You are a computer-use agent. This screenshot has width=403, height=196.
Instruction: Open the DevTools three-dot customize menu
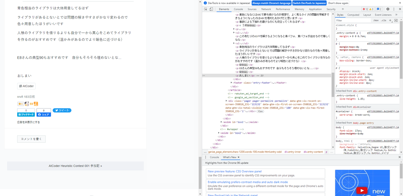point(394,9)
